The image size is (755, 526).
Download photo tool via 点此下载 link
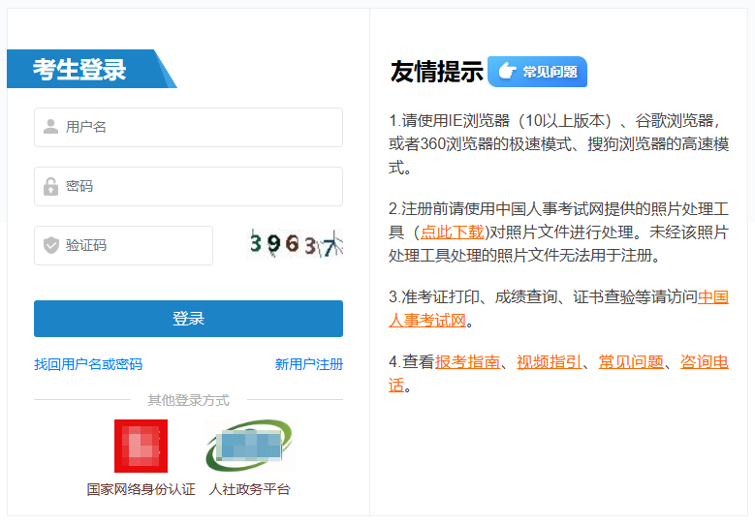coord(452,232)
